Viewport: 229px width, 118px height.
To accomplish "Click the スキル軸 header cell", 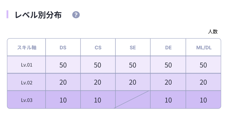I will click(27, 47).
